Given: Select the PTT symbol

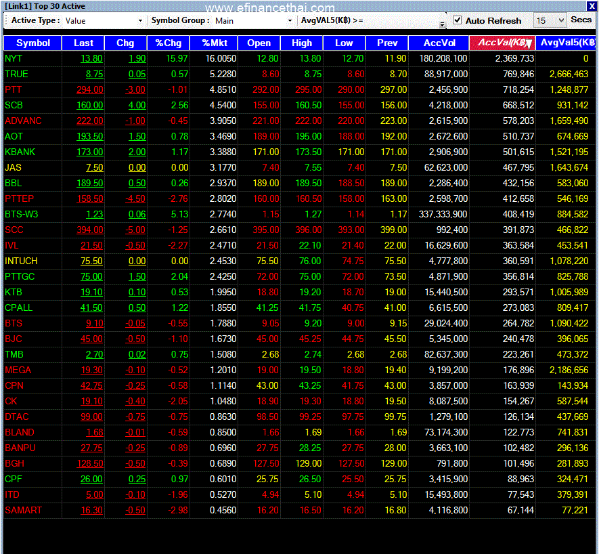Looking at the screenshot, I should 13,90.
